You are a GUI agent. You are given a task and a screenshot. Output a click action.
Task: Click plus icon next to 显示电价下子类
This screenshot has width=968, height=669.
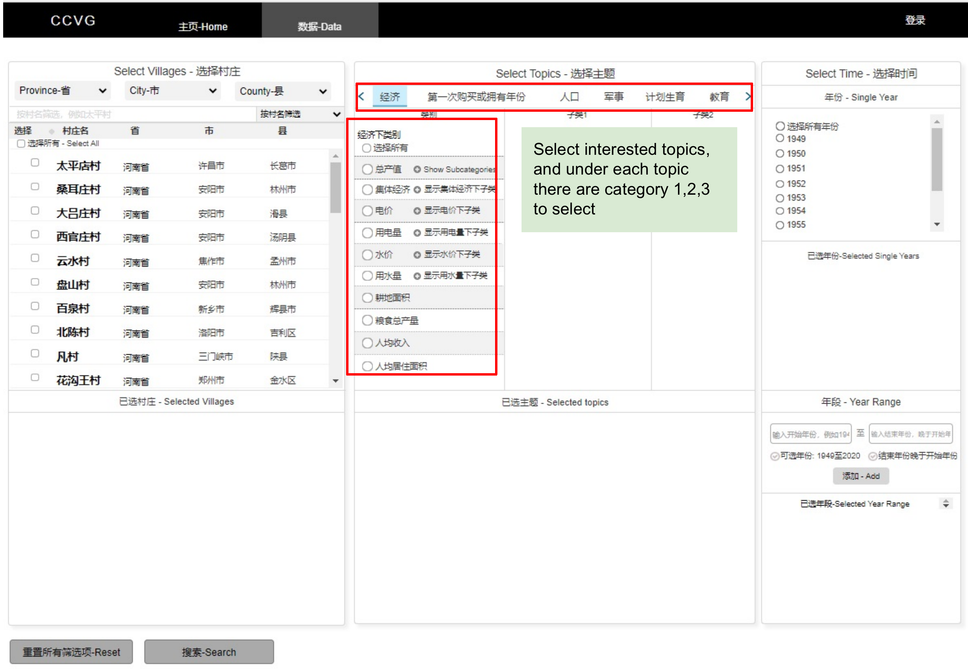tap(417, 211)
